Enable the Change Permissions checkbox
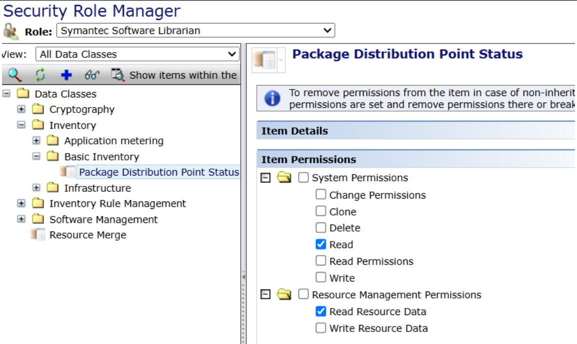The height and width of the screenshot is (344, 577). click(321, 194)
